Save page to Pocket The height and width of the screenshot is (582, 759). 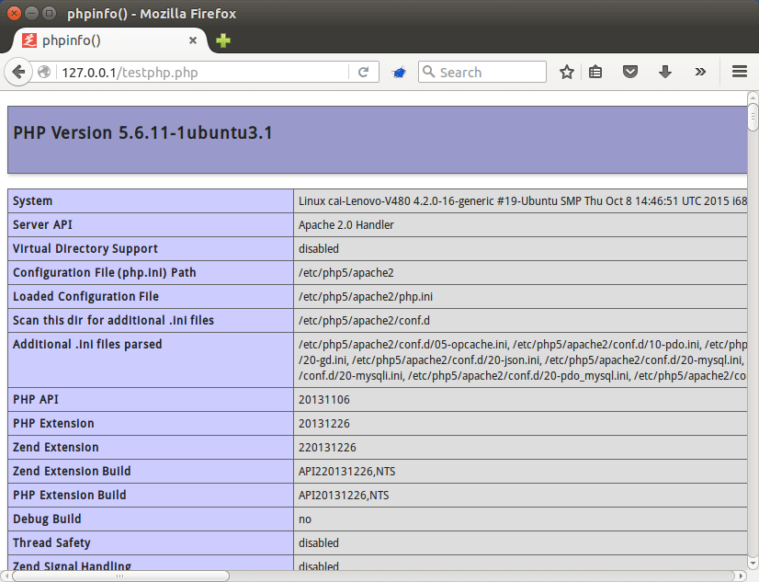pyautogui.click(x=629, y=72)
